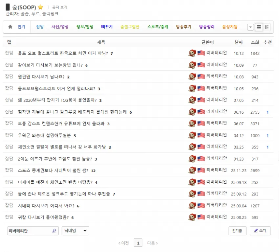This screenshot has height=252, width=279.
Task: Click author avatar on 04.12 post row
Action: click(x=192, y=135)
